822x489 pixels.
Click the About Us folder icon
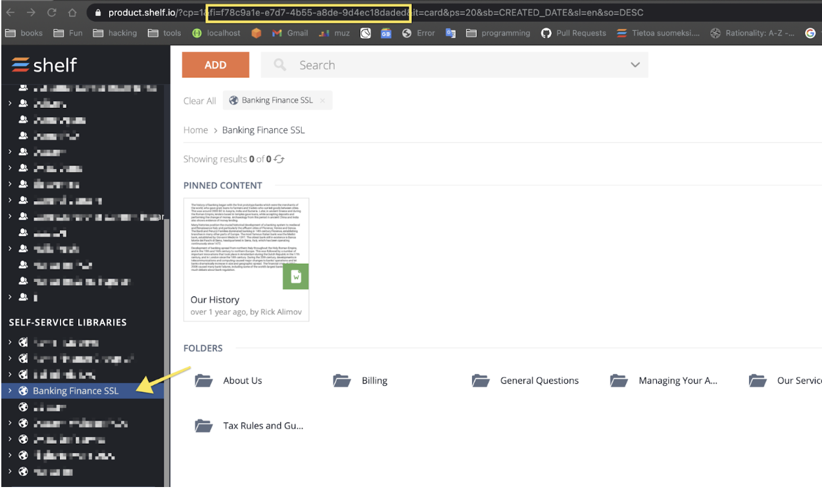coord(204,381)
